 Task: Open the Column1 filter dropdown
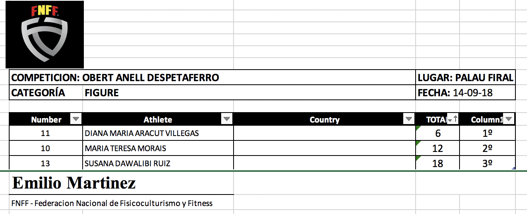coord(509,119)
